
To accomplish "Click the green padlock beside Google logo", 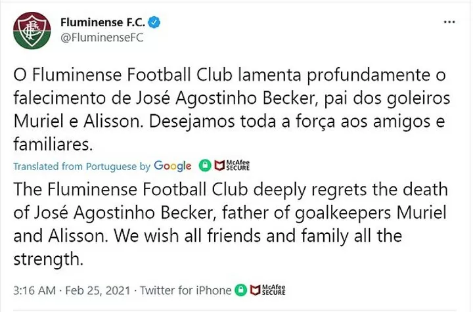I will click(x=205, y=166).
